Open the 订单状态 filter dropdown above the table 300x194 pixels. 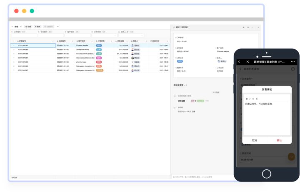[x=104, y=35]
